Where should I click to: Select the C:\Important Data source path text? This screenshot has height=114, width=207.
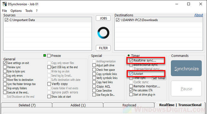[x=22, y=20]
